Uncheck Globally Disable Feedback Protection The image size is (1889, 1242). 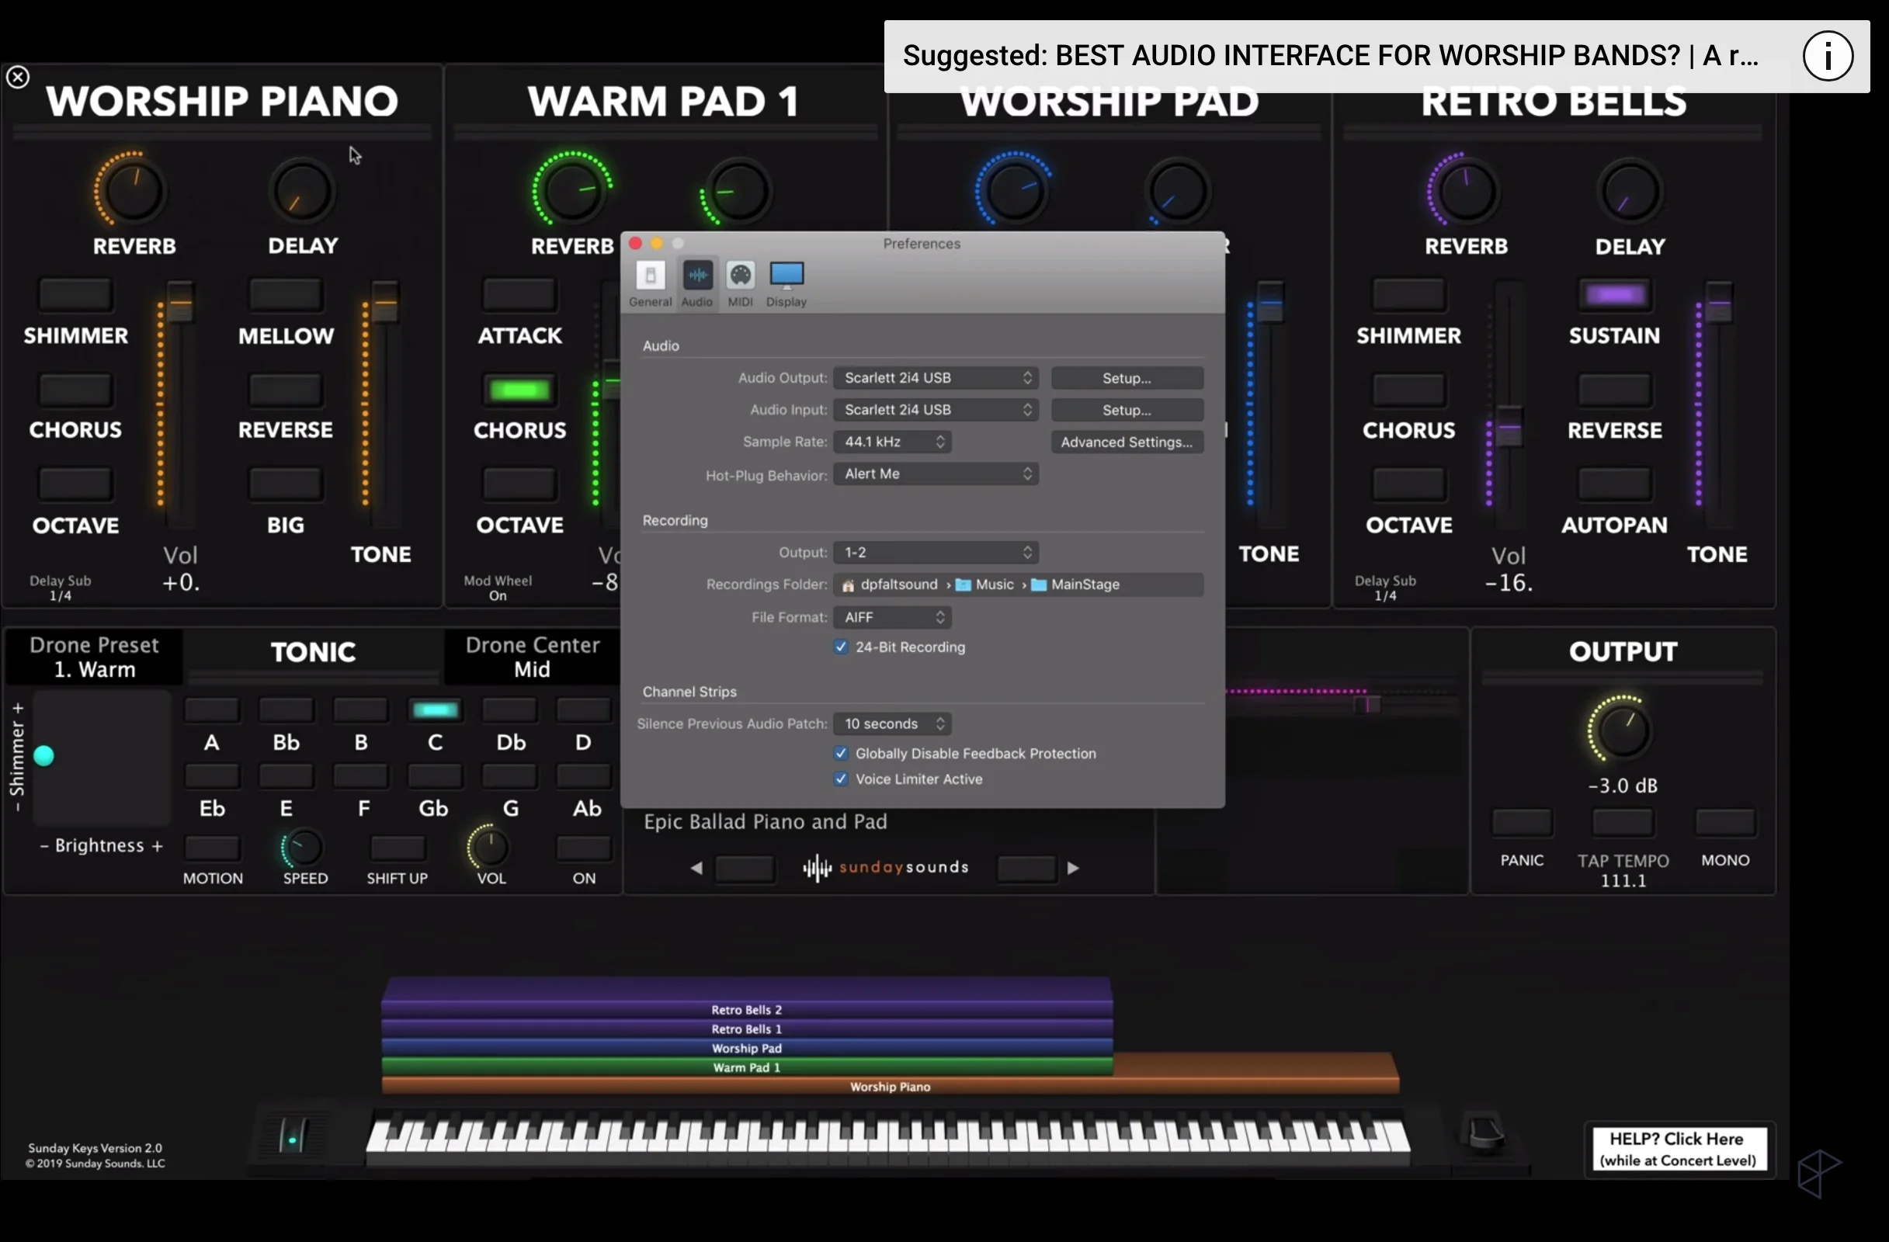[x=841, y=753]
